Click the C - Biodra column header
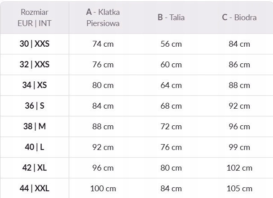The image size is (273, 198). coord(239,18)
